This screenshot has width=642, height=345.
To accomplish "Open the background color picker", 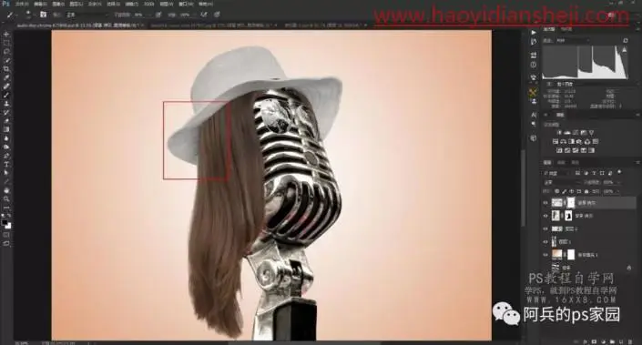I will [x=8, y=226].
